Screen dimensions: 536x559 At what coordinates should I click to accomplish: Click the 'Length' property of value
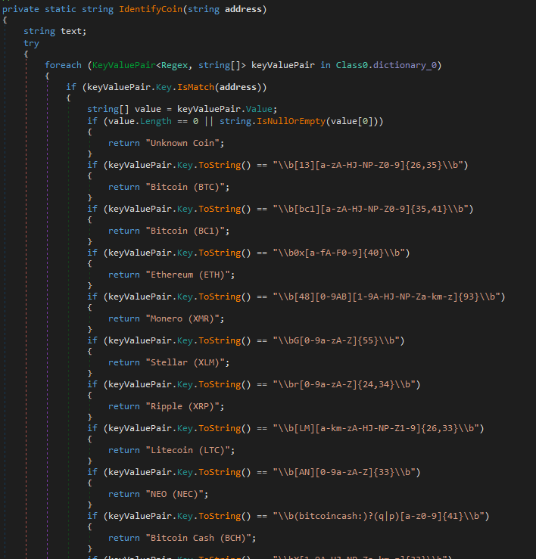pos(156,121)
